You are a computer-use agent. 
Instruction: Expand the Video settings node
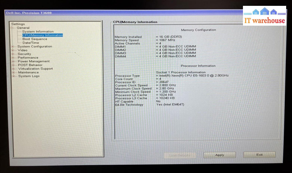13,50
